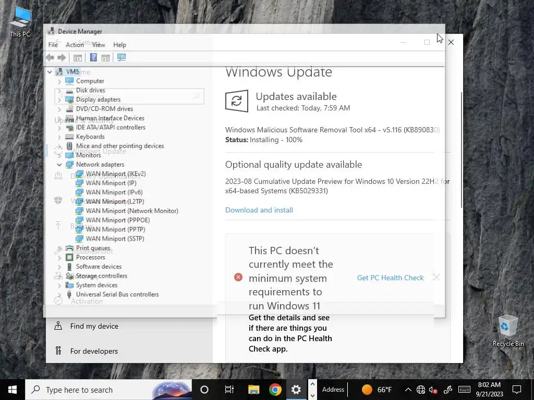The width and height of the screenshot is (534, 400).
Task: Show hidden system tray icons
Action: point(408,390)
